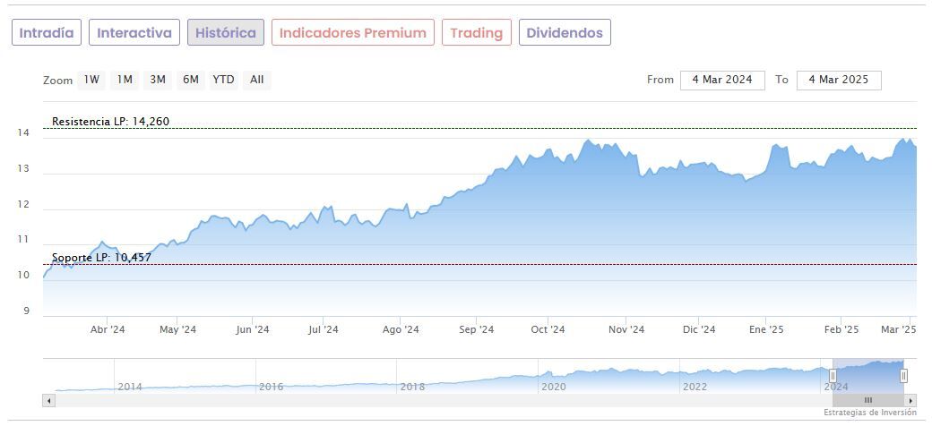Grab the left range selector handle
Viewport: 932px width, 426px height.
833,376
